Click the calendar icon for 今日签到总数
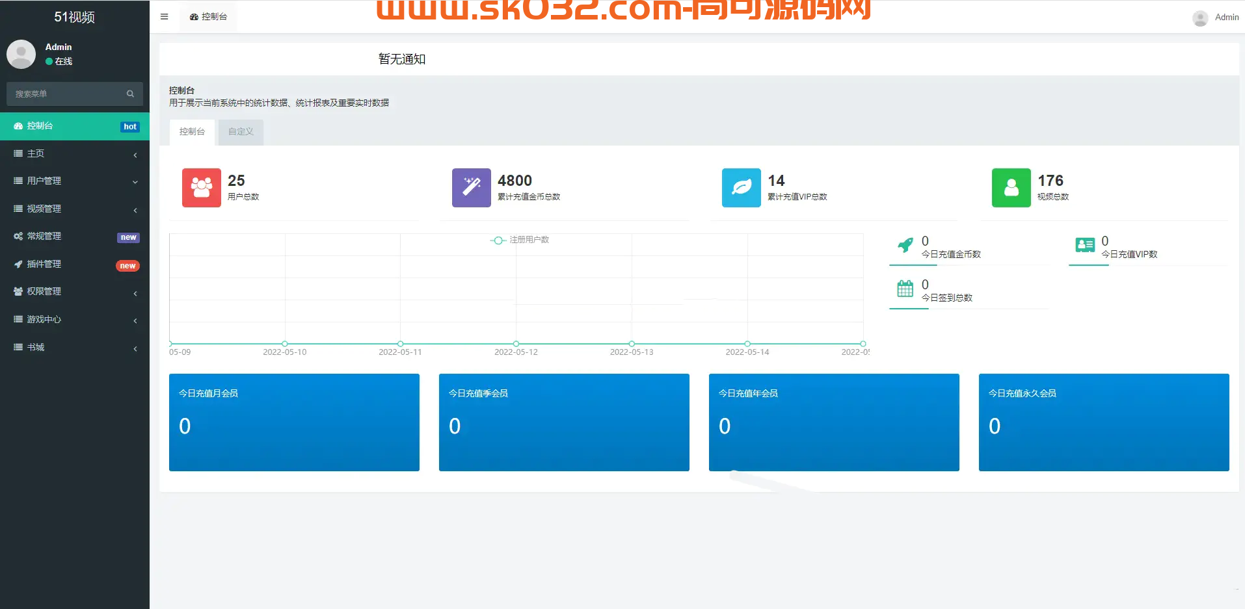1245x609 pixels. point(905,289)
